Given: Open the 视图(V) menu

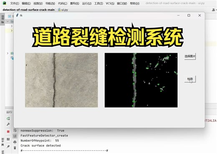Looking at the screenshot, I should pos(38,3).
